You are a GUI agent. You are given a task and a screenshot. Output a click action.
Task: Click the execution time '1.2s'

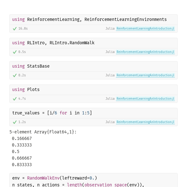click(x=22, y=122)
